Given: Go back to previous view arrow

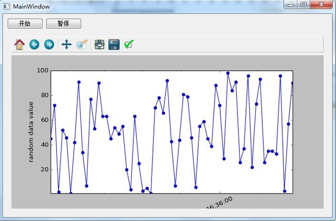Looking at the screenshot, I should (x=34, y=44).
